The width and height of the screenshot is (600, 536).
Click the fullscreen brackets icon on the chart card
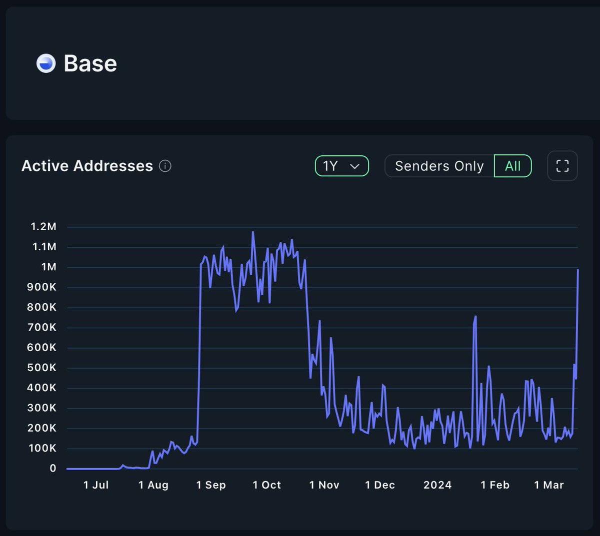point(562,166)
